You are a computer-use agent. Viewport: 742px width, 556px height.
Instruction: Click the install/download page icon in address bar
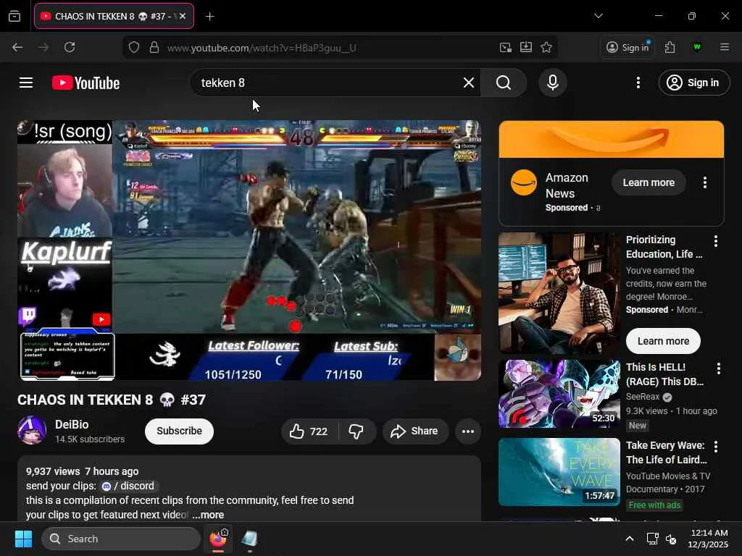point(526,47)
